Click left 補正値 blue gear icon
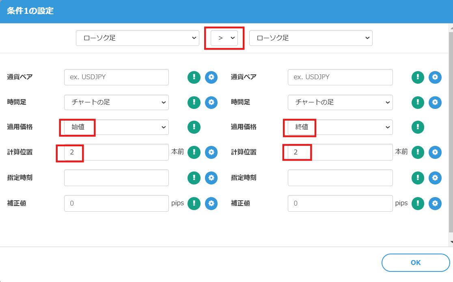The height and width of the screenshot is (282, 453). tap(211, 203)
